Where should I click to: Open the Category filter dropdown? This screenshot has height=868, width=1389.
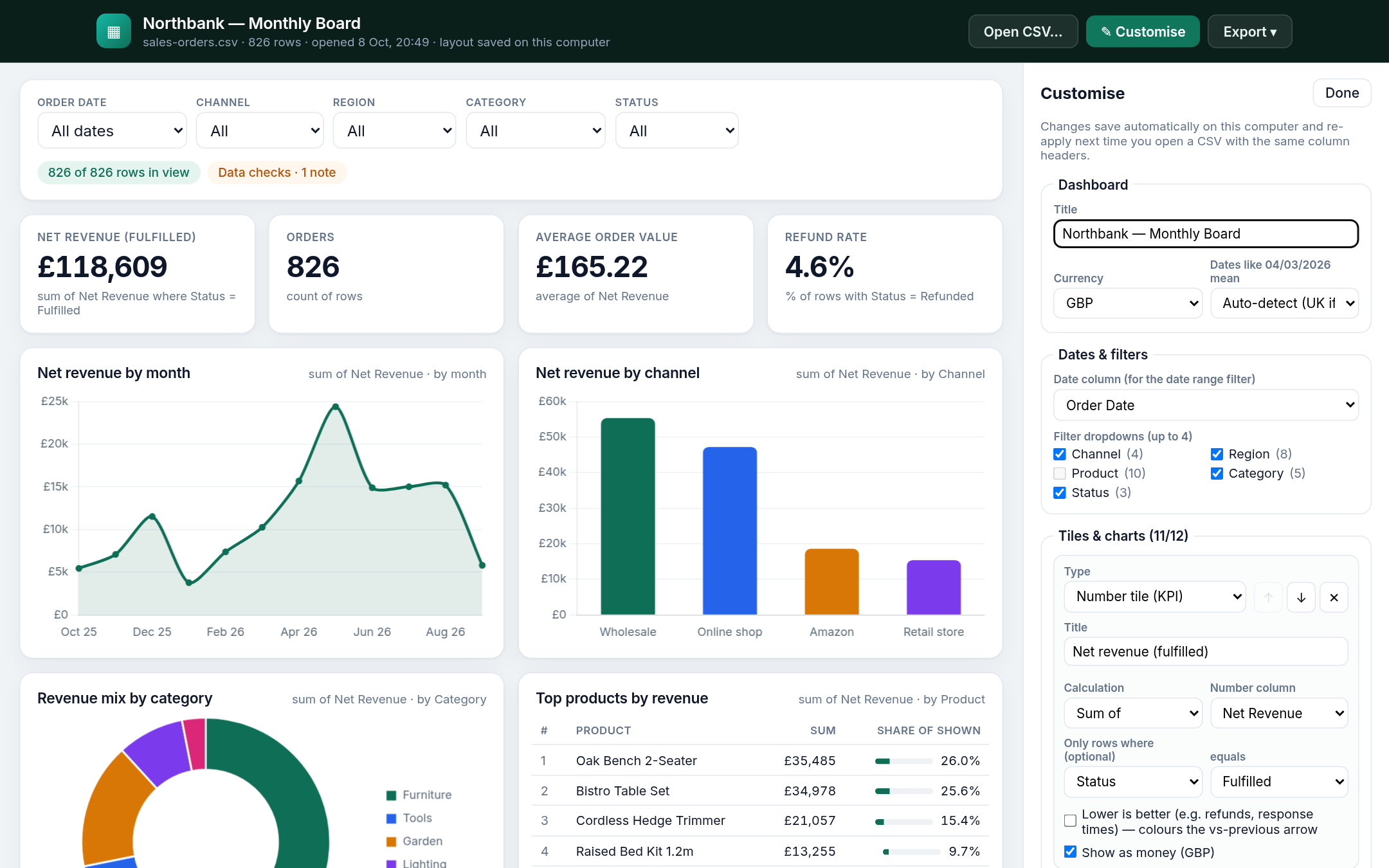click(x=536, y=131)
